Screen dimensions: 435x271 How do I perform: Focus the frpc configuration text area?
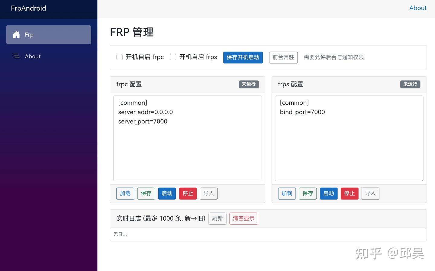[x=188, y=138]
